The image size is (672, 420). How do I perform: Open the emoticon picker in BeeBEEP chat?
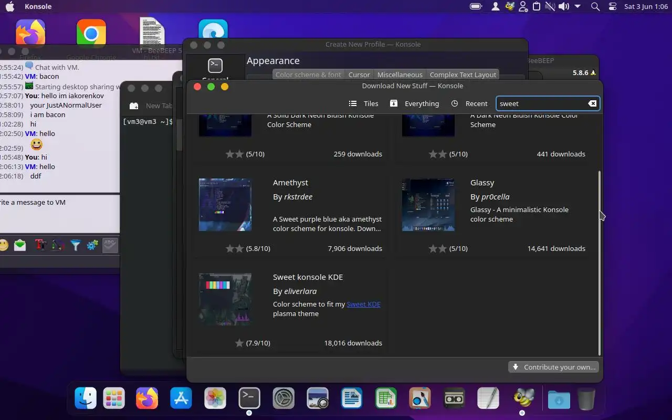coord(4,245)
